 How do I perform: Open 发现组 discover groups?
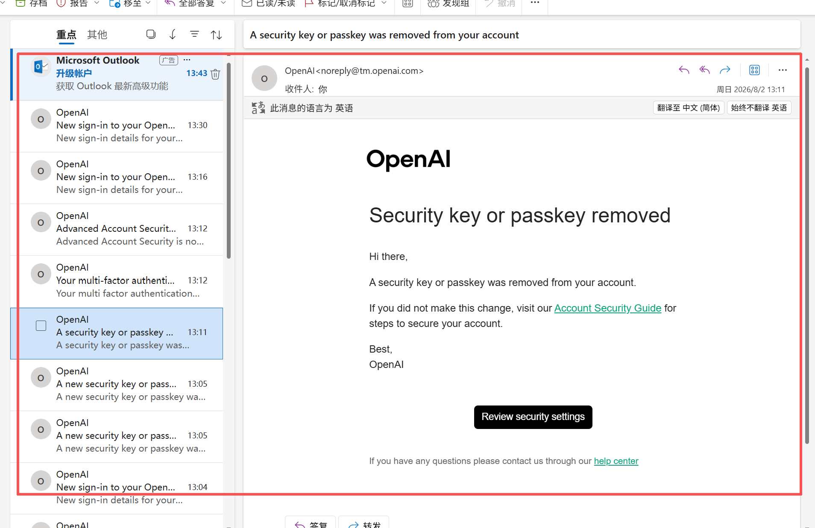[448, 3]
